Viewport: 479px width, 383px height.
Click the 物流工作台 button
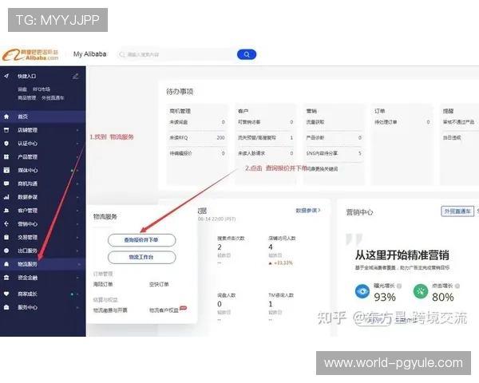pos(142,257)
